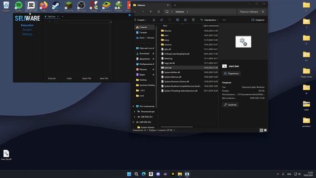Refresh the Seliware folder view
Viewport: 316px width, 178px height.
(x=158, y=12)
